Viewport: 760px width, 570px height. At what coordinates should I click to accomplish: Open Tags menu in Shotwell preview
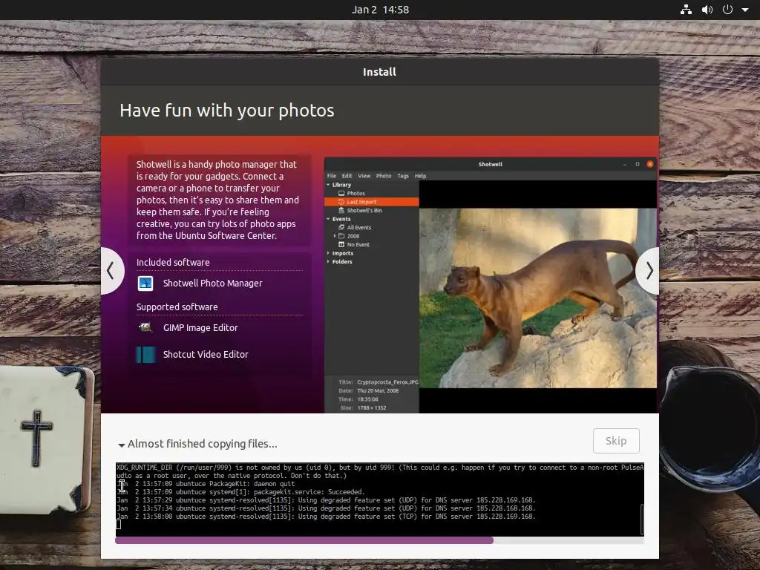pos(403,176)
